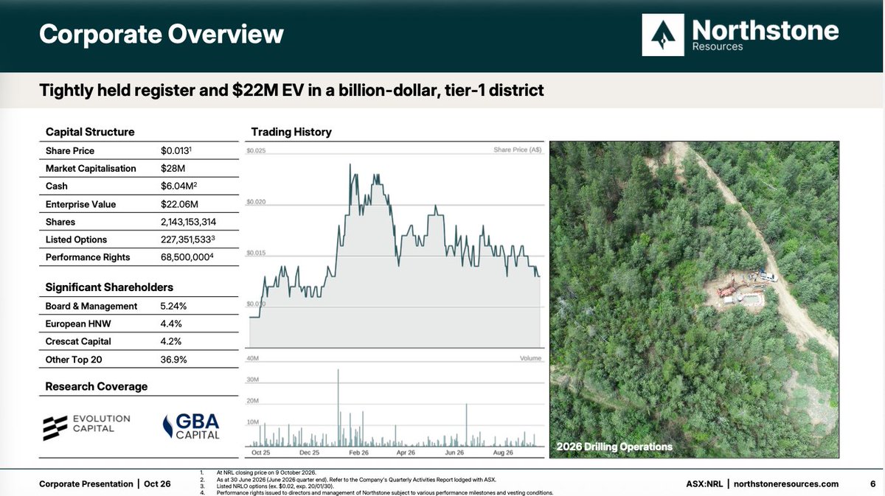Click the Apr 26 x-axis label
This screenshot has width=885, height=496.
click(406, 452)
